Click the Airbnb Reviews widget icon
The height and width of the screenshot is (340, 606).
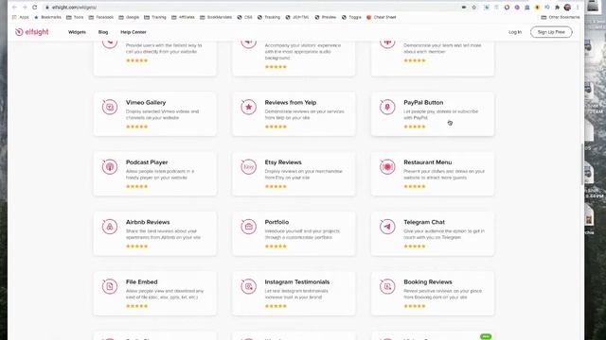click(110, 227)
